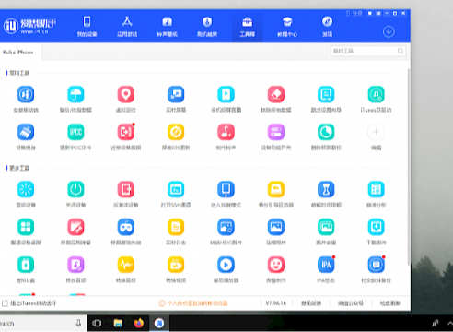This screenshot has height=332, width=453.
Task: Open the Device Function Switches tool
Action: coord(276,132)
